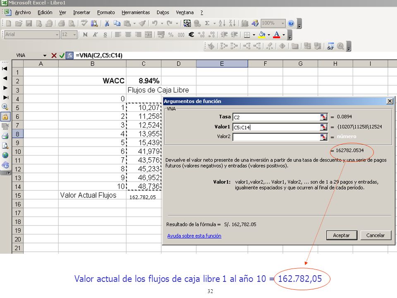Click the Cancelar button

point(375,235)
